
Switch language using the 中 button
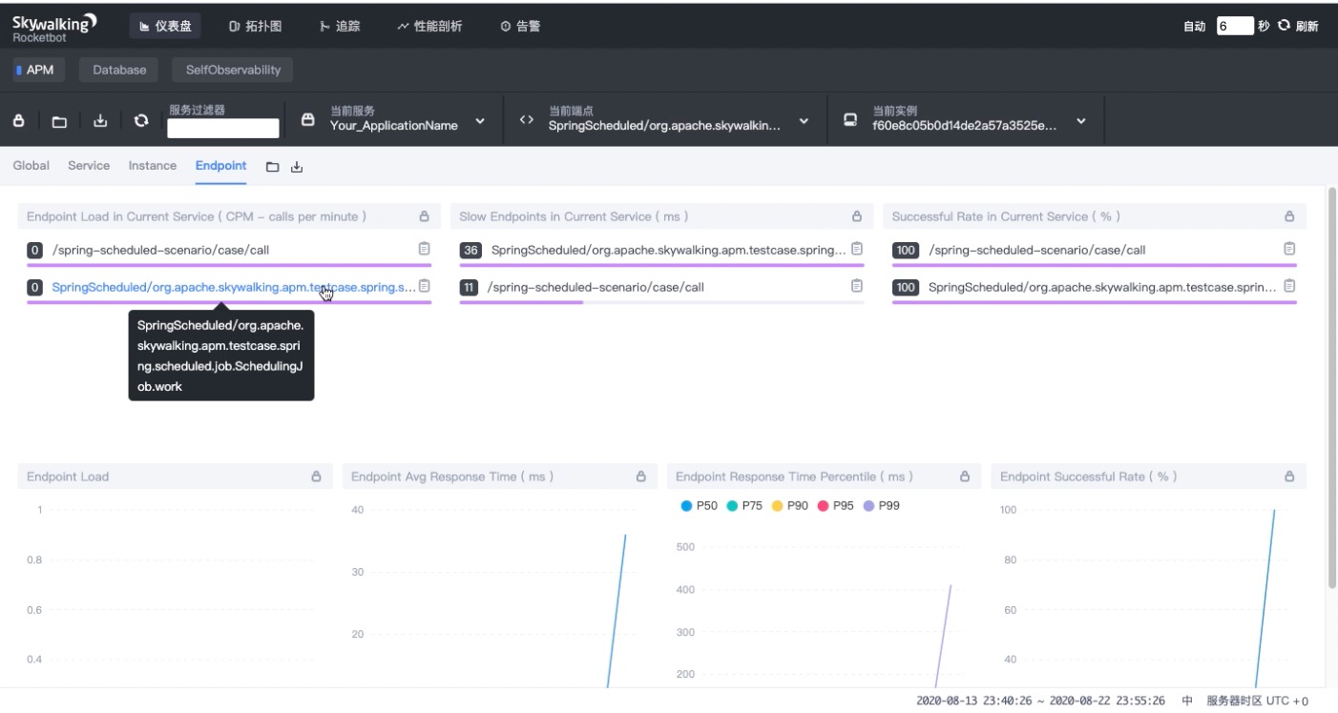tap(1187, 701)
